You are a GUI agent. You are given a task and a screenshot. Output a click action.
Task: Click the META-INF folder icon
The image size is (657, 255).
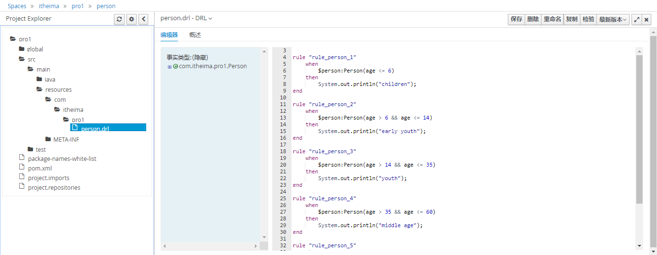pyautogui.click(x=48, y=139)
